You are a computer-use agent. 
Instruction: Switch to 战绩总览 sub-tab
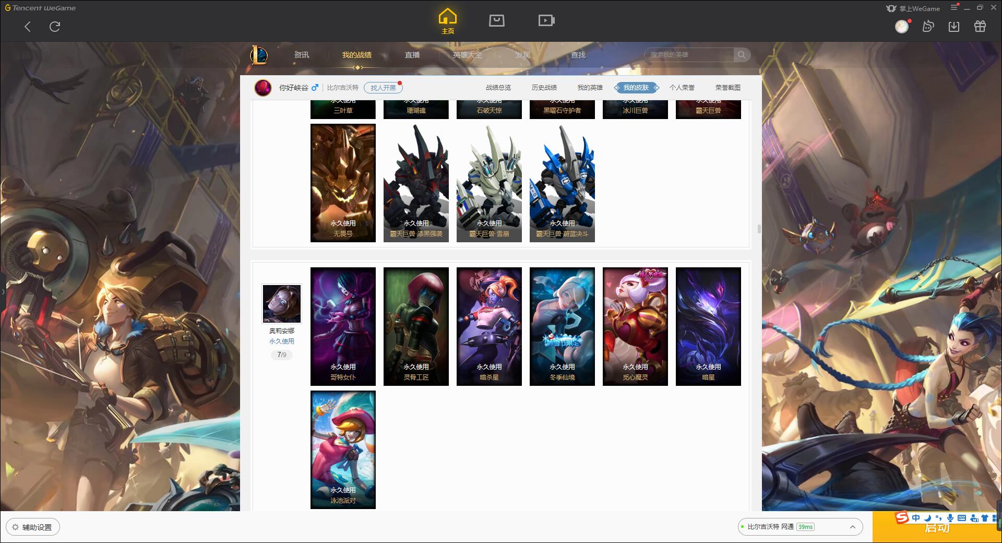pyautogui.click(x=498, y=88)
